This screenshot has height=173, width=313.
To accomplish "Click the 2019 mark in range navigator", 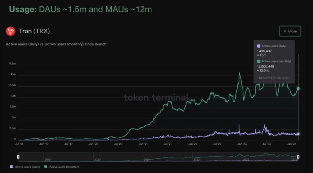I will click(48, 160).
